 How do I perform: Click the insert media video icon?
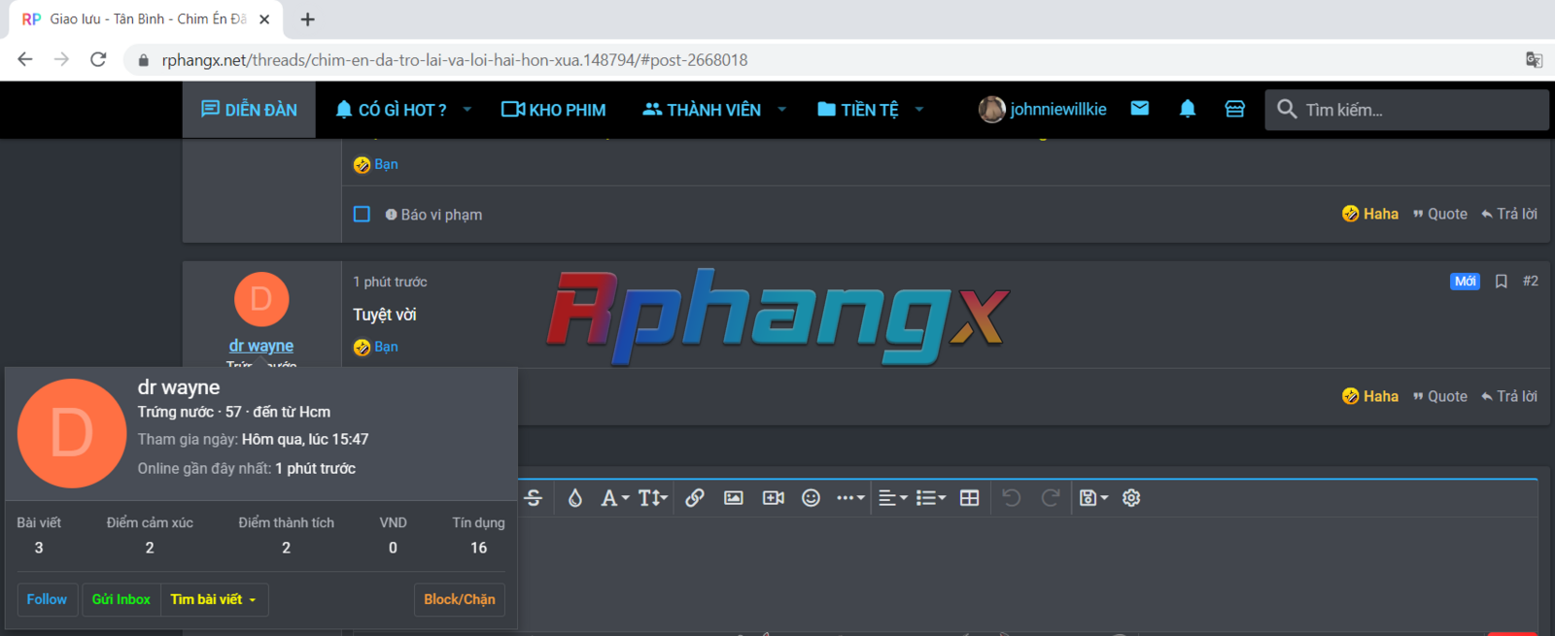tap(774, 498)
